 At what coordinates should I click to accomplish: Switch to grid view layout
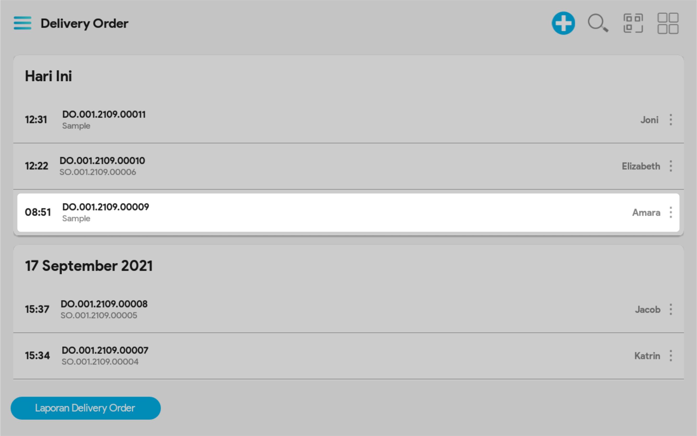click(x=668, y=23)
